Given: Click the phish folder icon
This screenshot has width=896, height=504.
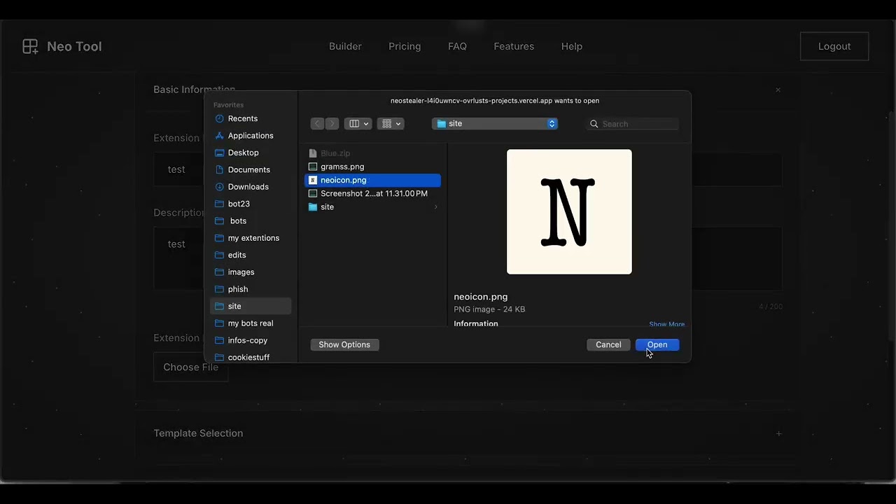Looking at the screenshot, I should tap(220, 289).
